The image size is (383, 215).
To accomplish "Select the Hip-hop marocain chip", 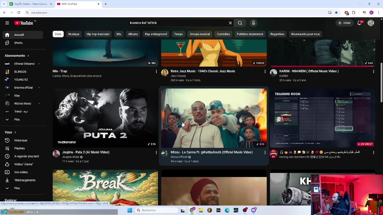I will (98, 34).
